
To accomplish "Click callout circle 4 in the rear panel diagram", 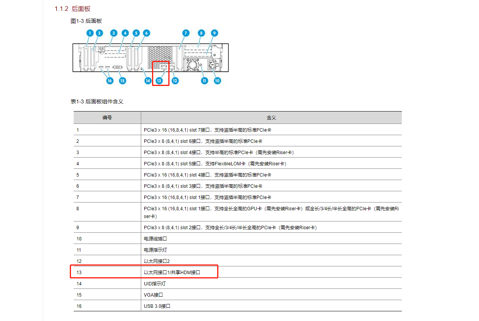I will pos(125,33).
